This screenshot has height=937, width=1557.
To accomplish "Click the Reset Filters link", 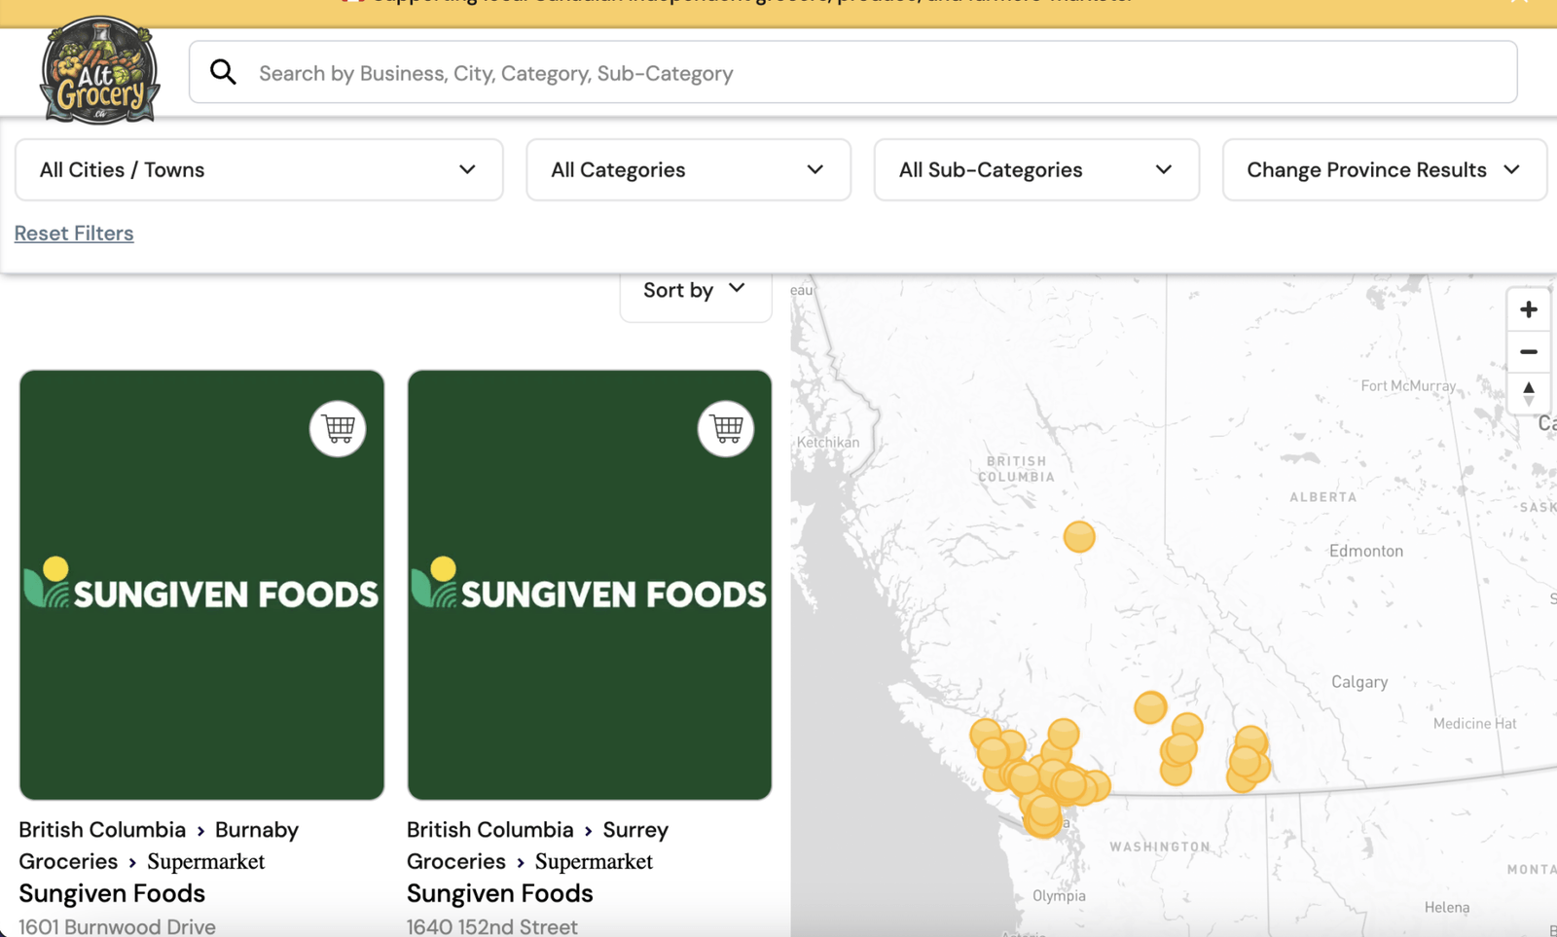I will point(74,234).
